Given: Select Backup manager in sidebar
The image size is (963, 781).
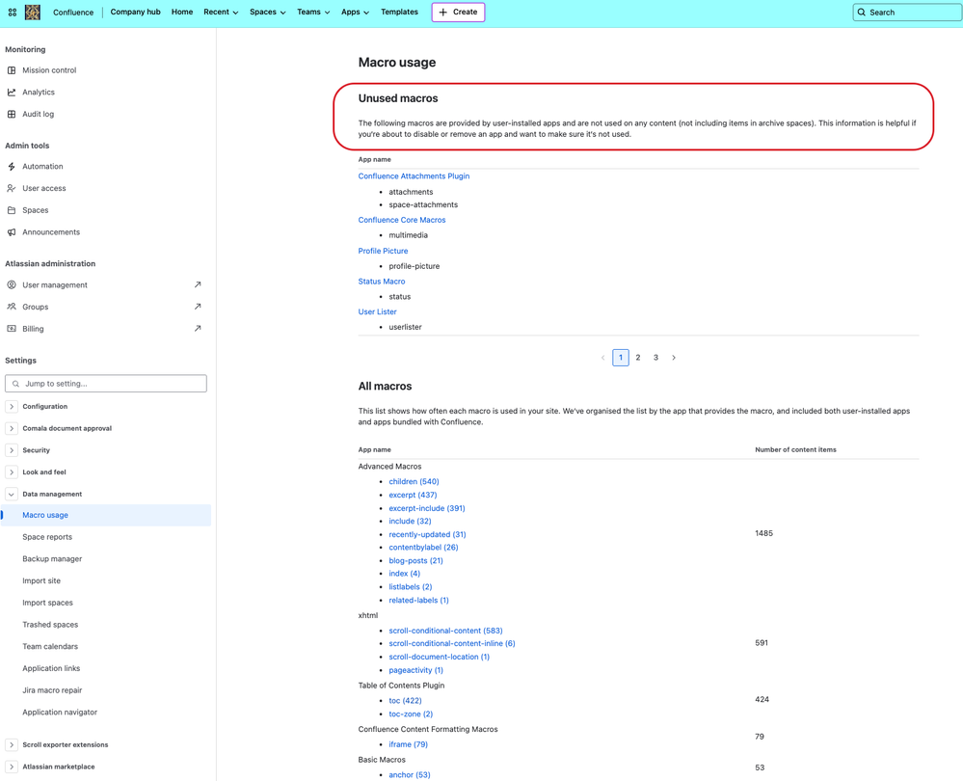Looking at the screenshot, I should coord(52,559).
